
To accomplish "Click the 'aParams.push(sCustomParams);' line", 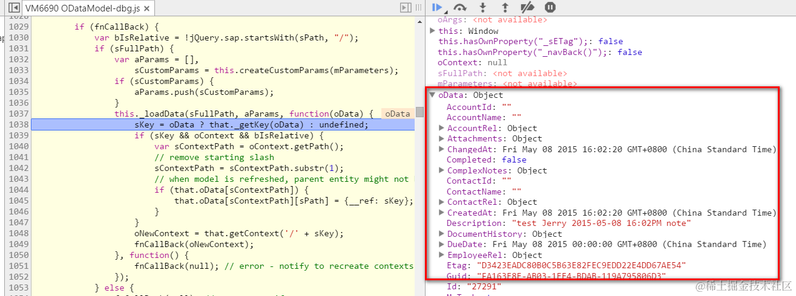I will [204, 92].
